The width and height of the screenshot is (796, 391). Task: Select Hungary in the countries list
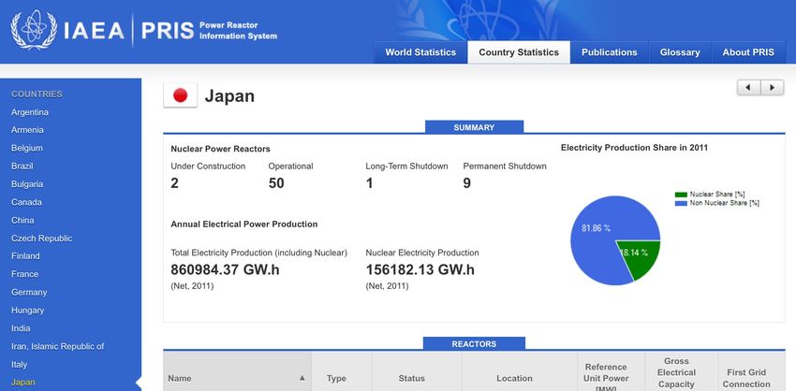27,311
